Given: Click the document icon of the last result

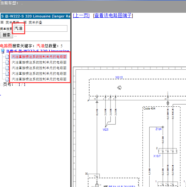Looking at the screenshot, I should [7, 79].
